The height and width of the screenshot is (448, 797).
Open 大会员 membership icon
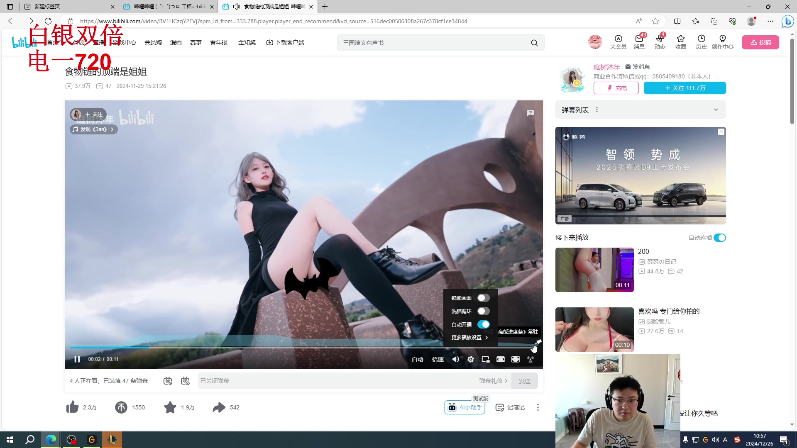(x=619, y=42)
